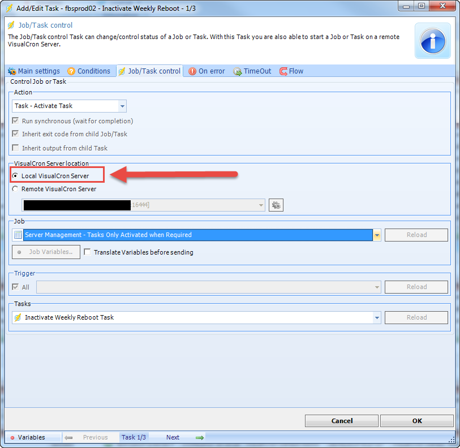Viewport: 460px width, 448px height.
Task: Open the Job selection dropdown
Action: 377,235
